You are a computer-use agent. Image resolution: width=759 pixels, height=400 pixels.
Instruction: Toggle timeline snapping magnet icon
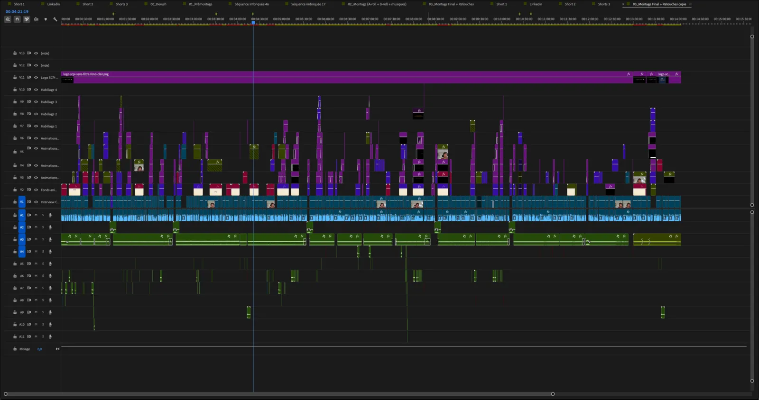coord(17,19)
